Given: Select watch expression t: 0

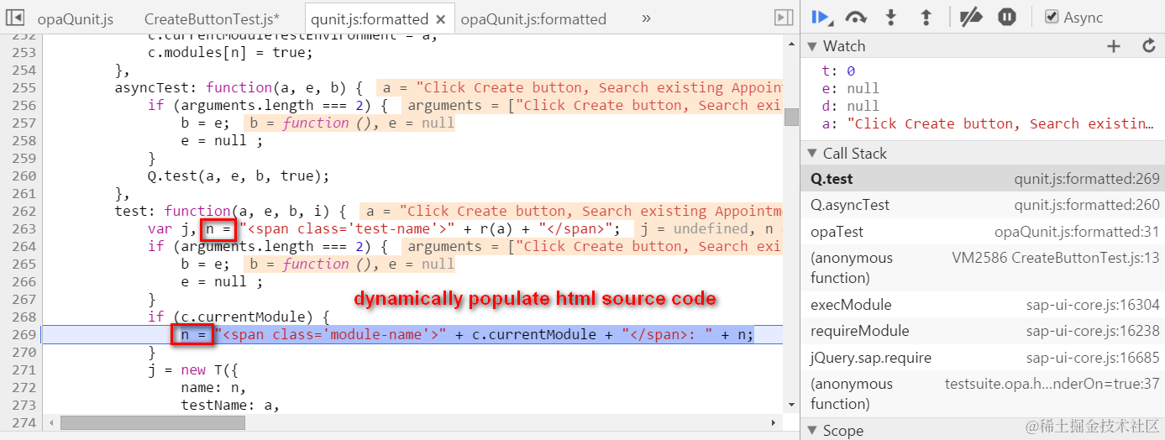Looking at the screenshot, I should tap(838, 71).
